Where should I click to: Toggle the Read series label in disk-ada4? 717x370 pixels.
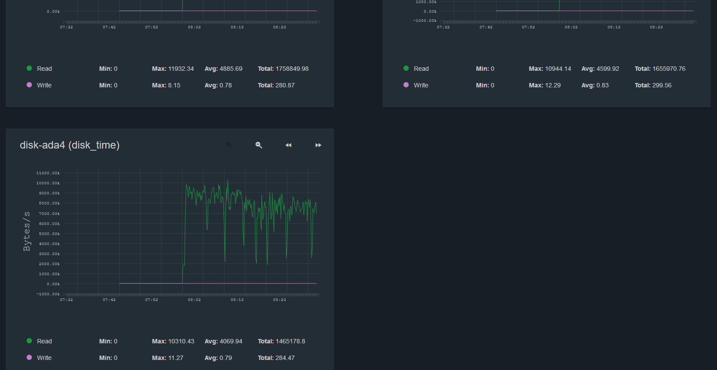(44, 341)
